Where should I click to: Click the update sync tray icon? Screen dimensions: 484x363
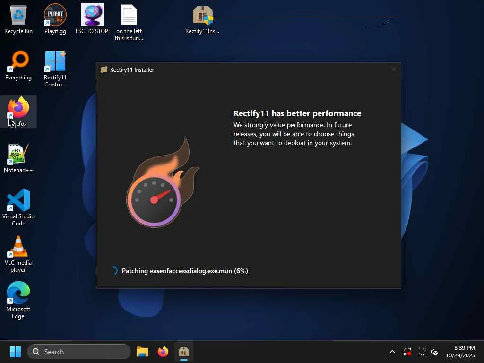click(407, 352)
